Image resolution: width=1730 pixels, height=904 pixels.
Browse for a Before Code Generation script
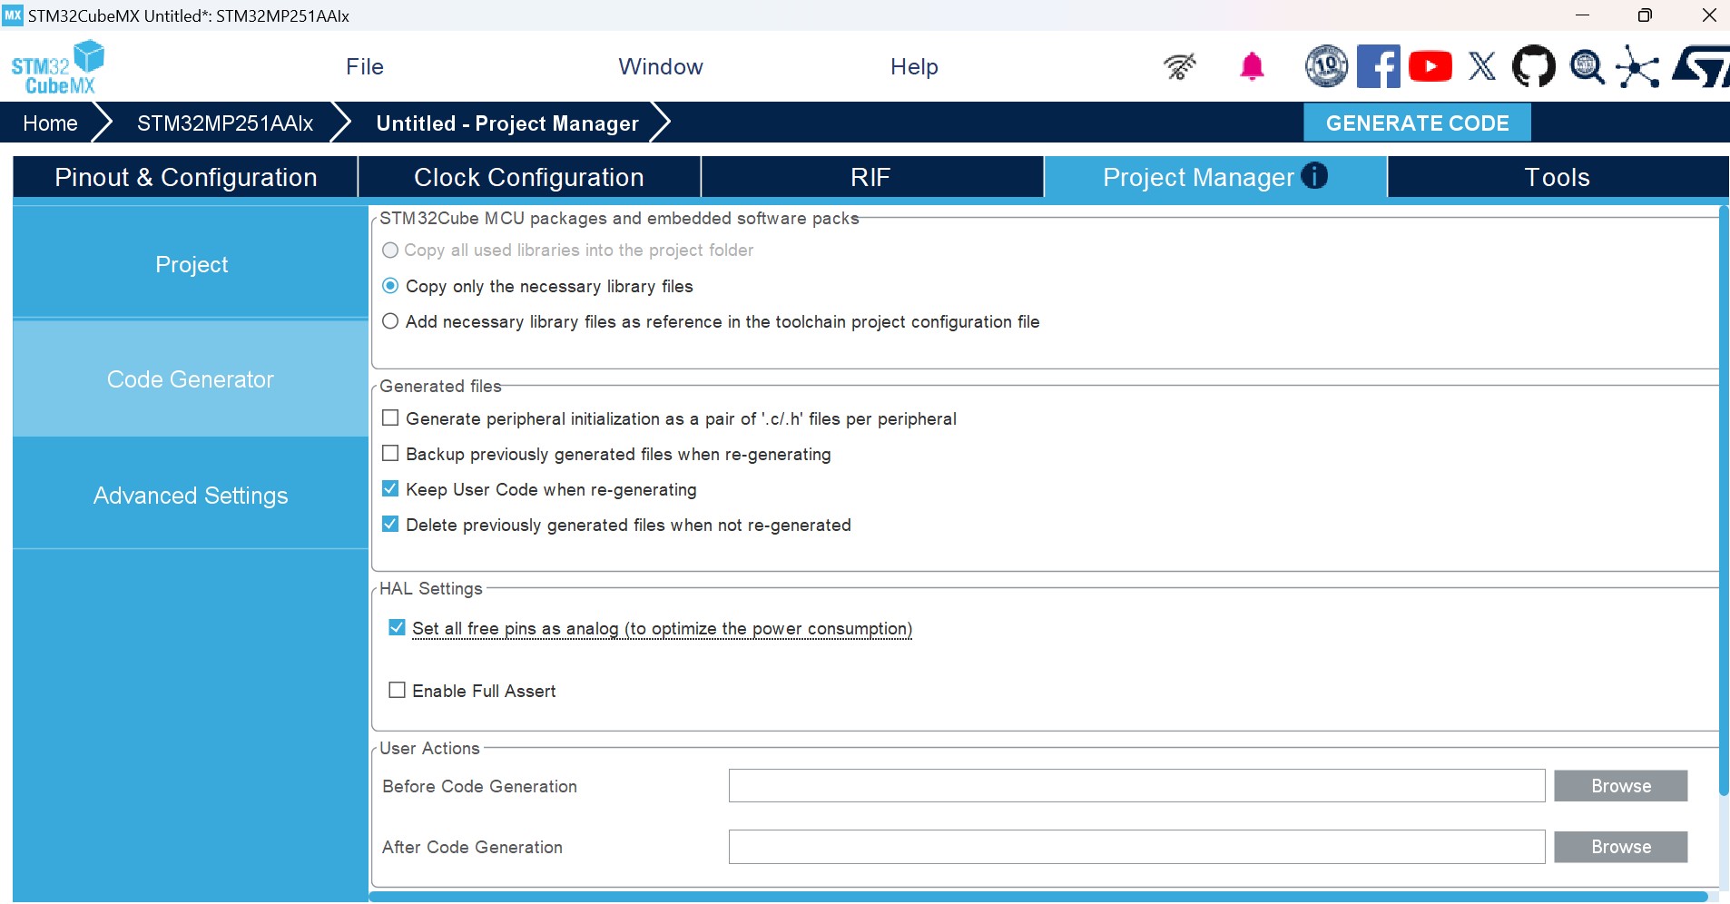[1620, 786]
